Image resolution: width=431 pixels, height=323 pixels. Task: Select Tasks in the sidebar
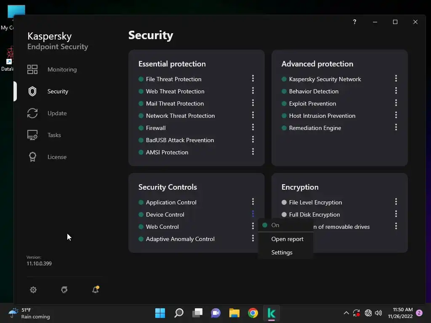click(x=54, y=135)
